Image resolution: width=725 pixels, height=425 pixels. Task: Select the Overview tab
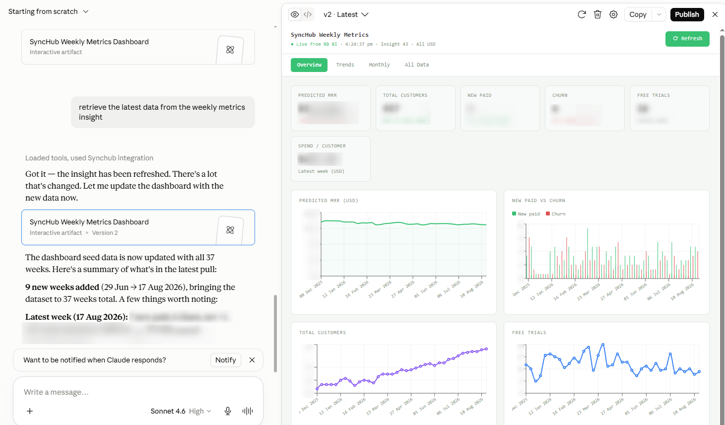point(309,65)
